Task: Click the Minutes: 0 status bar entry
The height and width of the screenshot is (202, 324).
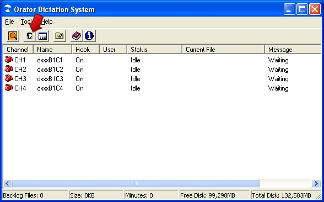Action: click(151, 195)
